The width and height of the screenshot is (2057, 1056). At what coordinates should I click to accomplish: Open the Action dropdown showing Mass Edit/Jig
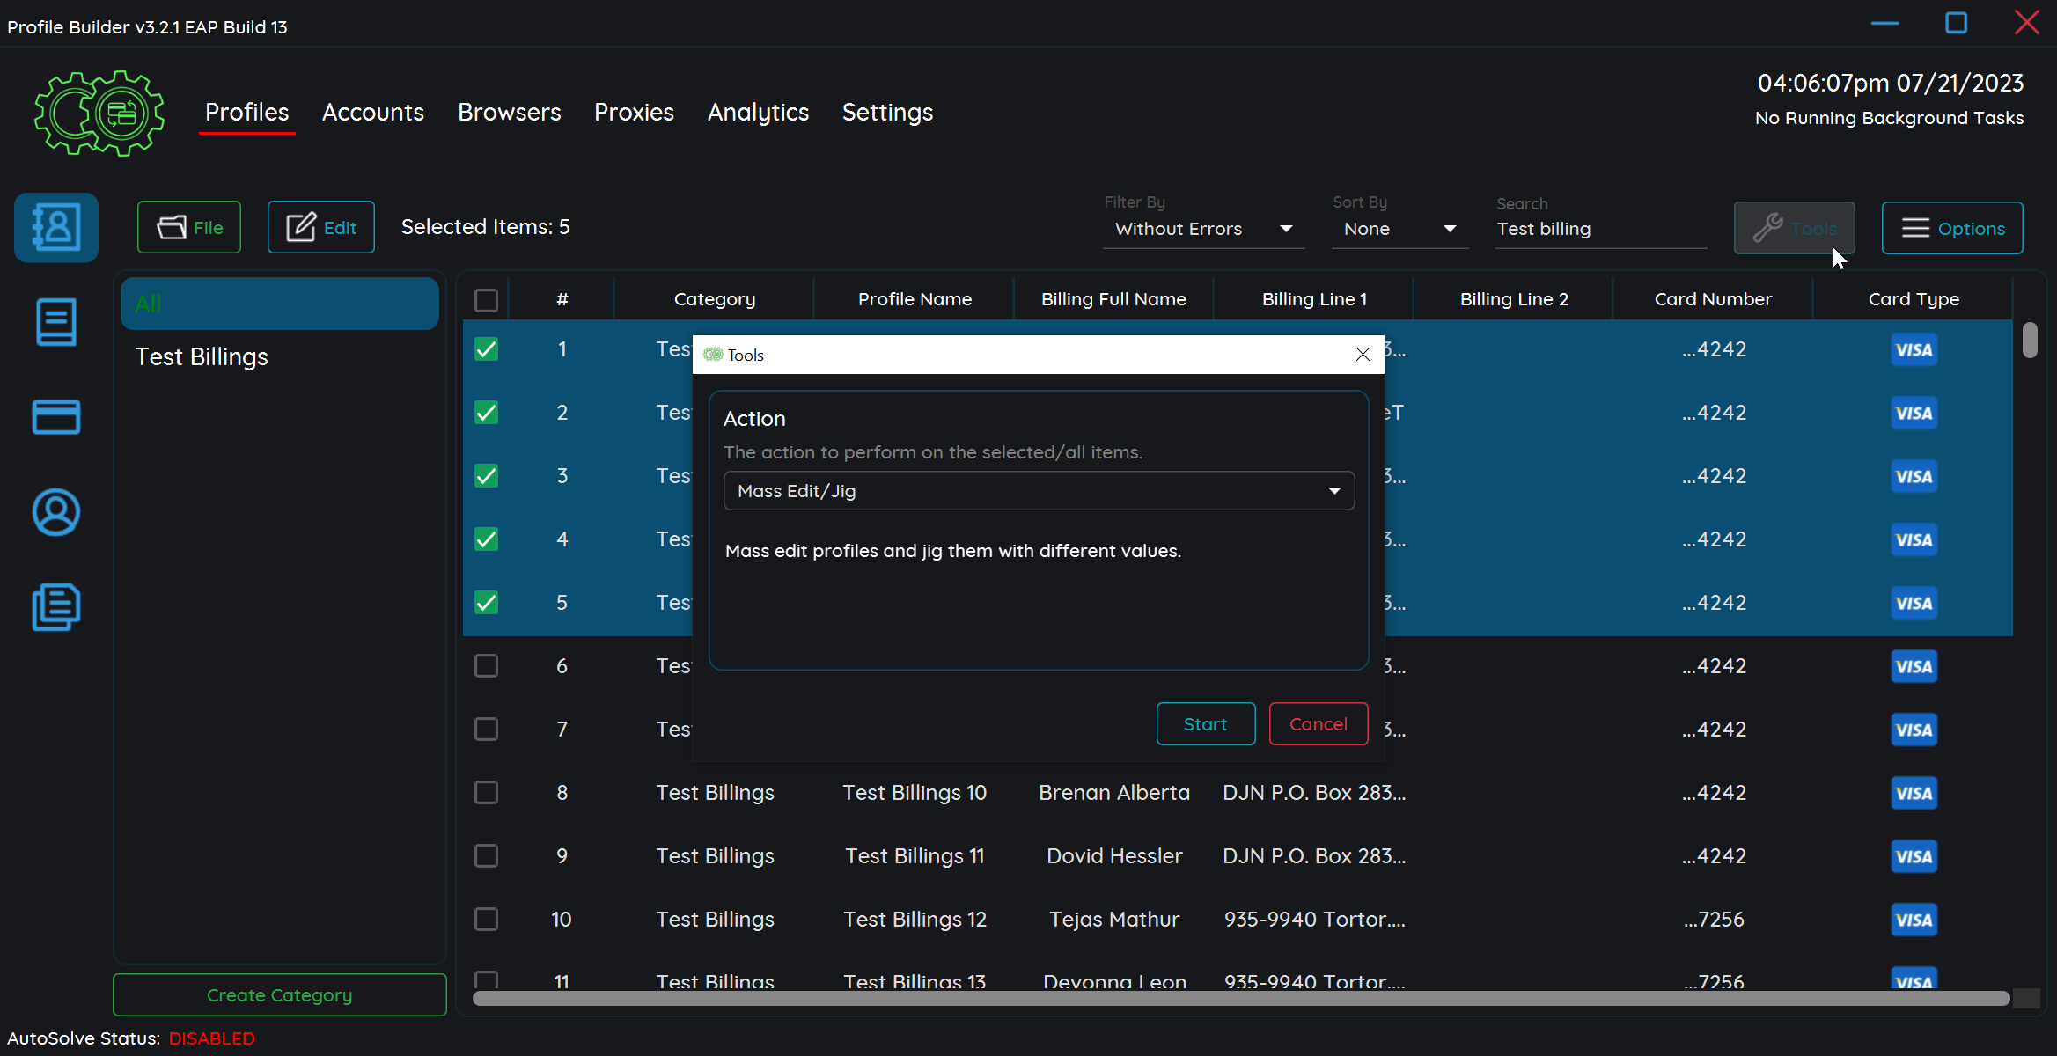point(1039,490)
